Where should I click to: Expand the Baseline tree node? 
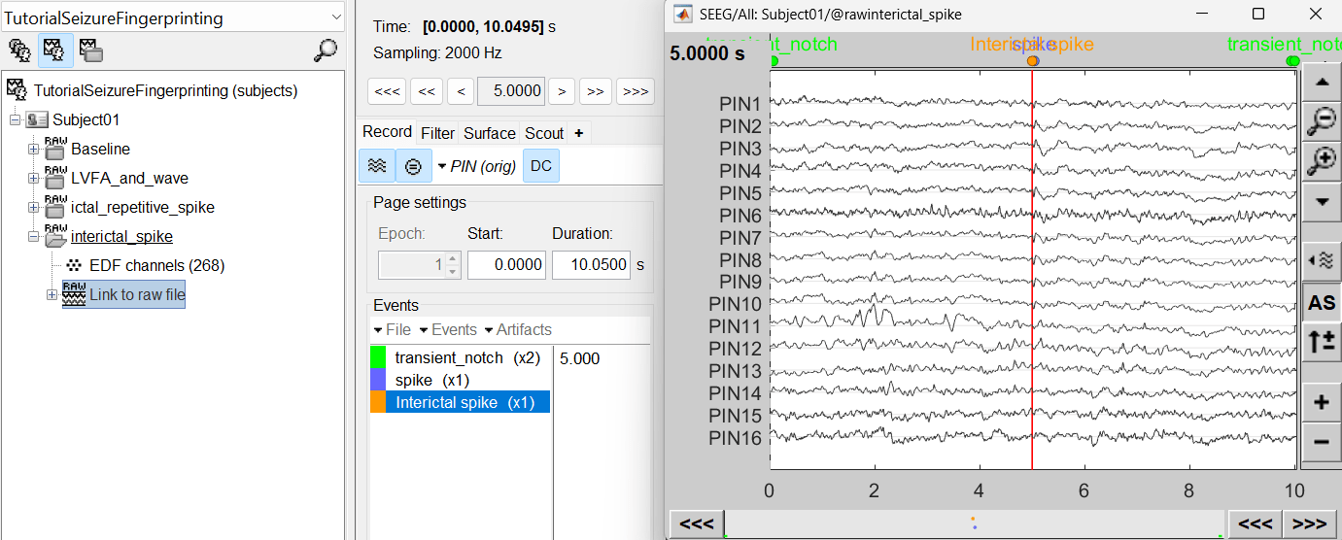click(x=34, y=150)
